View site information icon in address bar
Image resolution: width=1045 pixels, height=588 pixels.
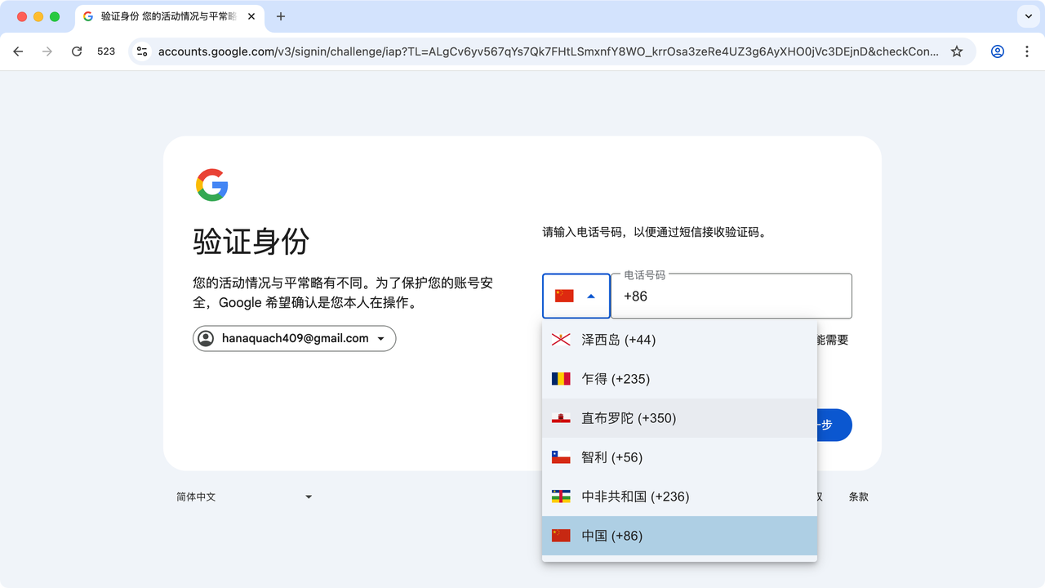point(142,51)
